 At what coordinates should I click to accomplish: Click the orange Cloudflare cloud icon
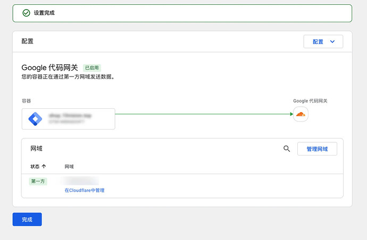pyautogui.click(x=301, y=114)
